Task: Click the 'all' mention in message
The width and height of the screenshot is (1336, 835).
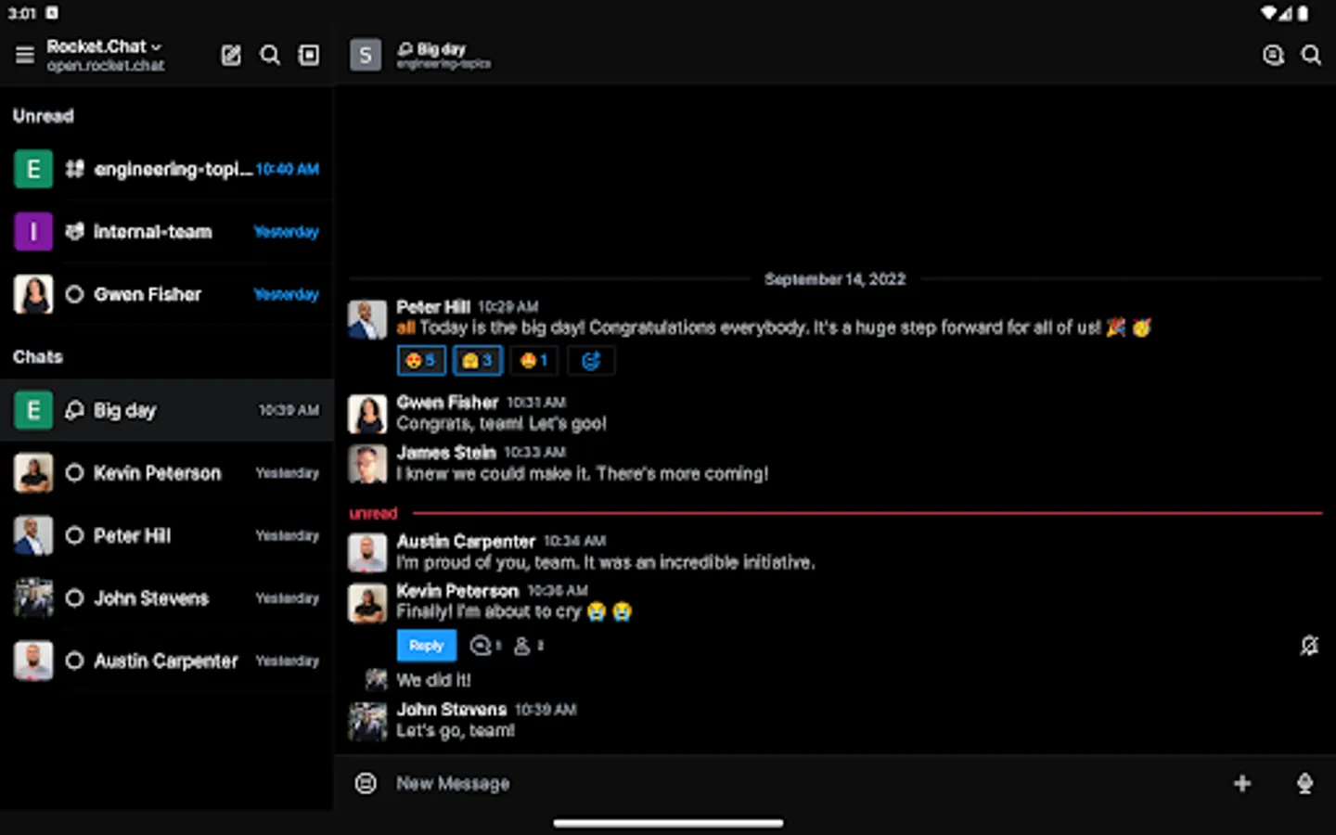Action: click(x=405, y=328)
